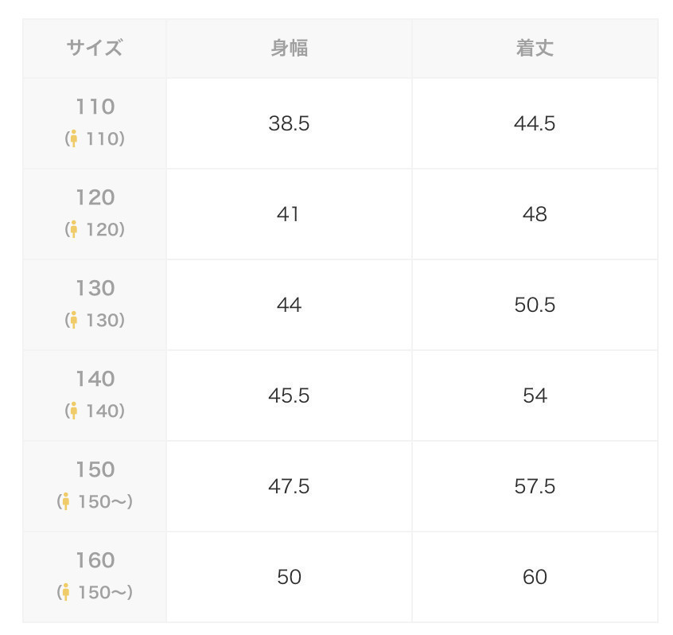Click the 38.5 body width cell

pos(290,123)
